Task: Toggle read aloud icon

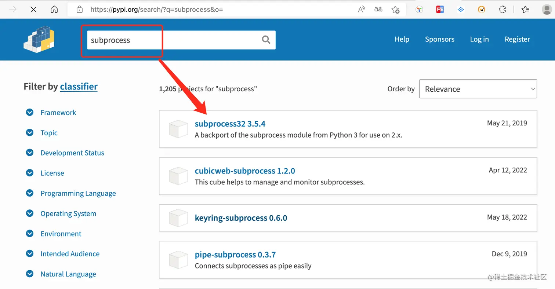Action: click(362, 10)
